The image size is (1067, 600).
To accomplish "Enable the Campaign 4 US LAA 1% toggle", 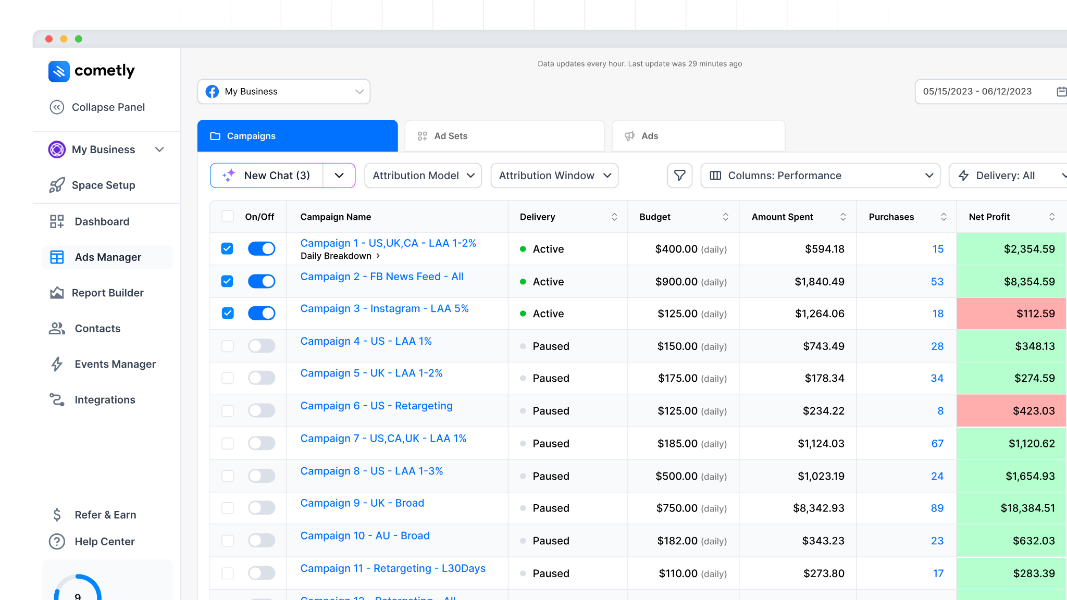I will point(262,346).
